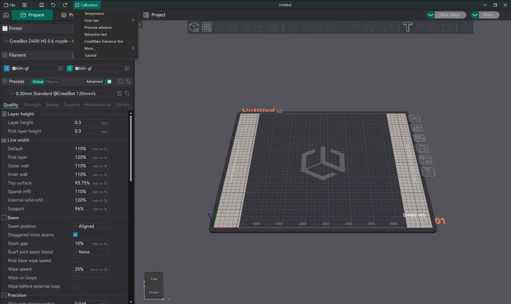
Task: Click the remove plate X icon
Action: coord(414,118)
